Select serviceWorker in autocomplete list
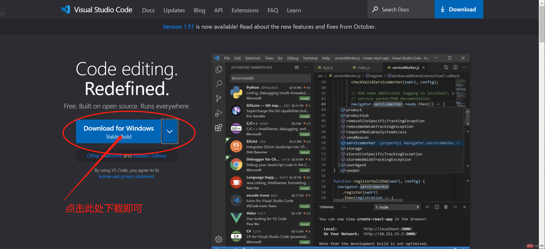 (x=401, y=143)
